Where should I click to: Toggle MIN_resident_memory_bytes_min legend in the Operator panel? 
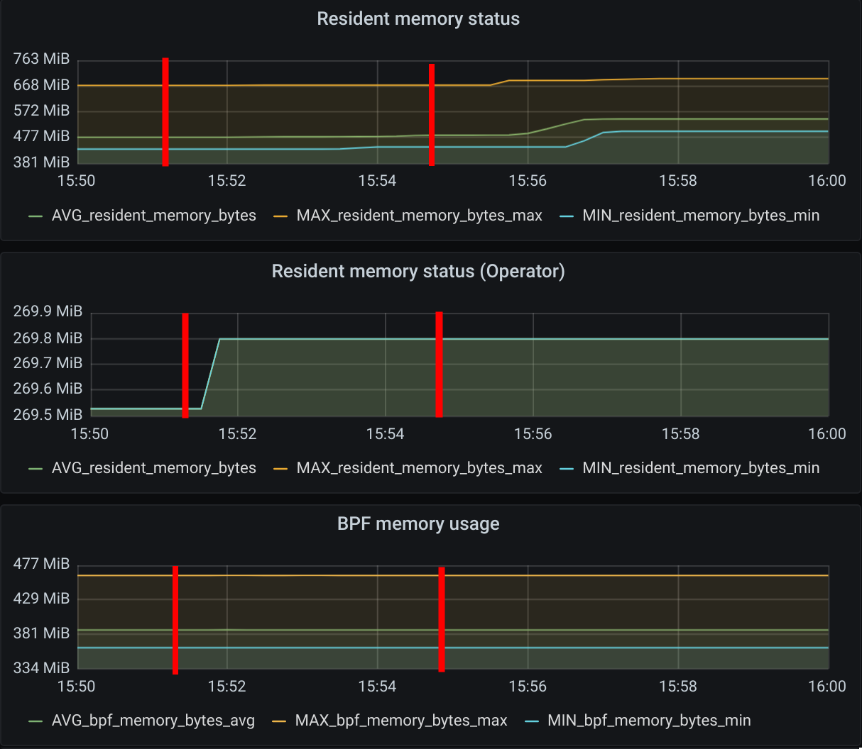701,468
